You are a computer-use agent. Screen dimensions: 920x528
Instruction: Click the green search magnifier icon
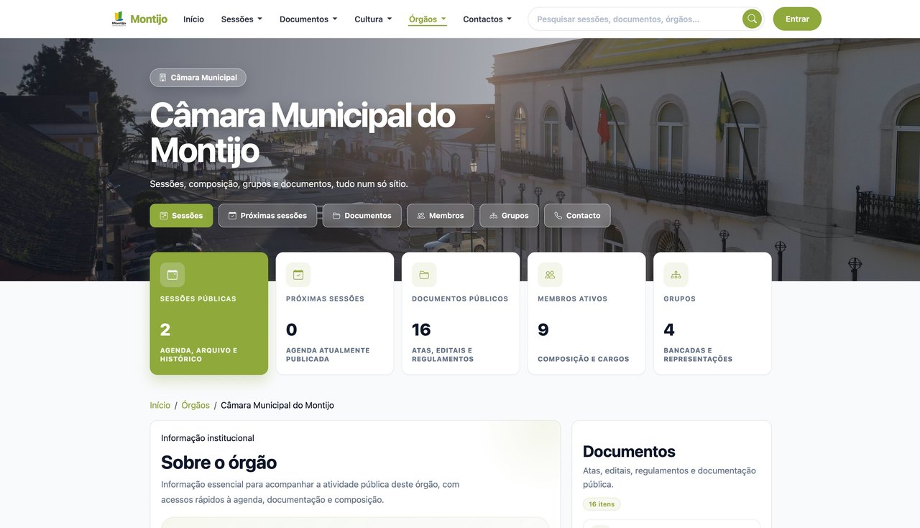pyautogui.click(x=752, y=19)
